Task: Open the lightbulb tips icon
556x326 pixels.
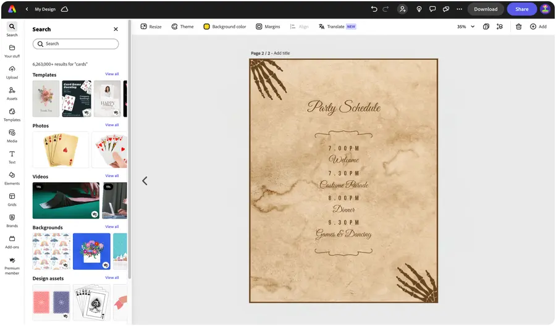Action: pos(419,9)
